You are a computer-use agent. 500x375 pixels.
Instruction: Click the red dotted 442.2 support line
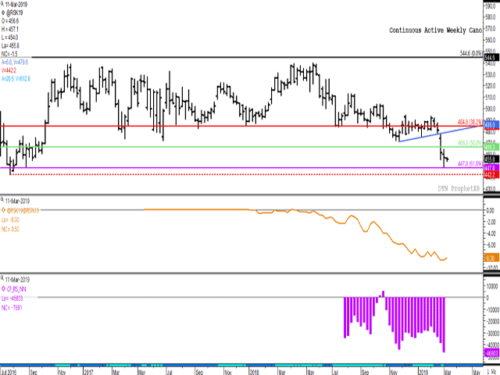245,174
